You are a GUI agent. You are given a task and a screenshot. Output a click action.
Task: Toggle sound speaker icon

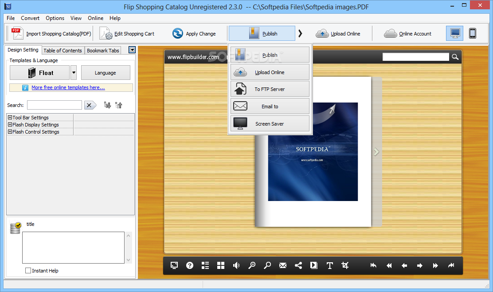click(236, 265)
